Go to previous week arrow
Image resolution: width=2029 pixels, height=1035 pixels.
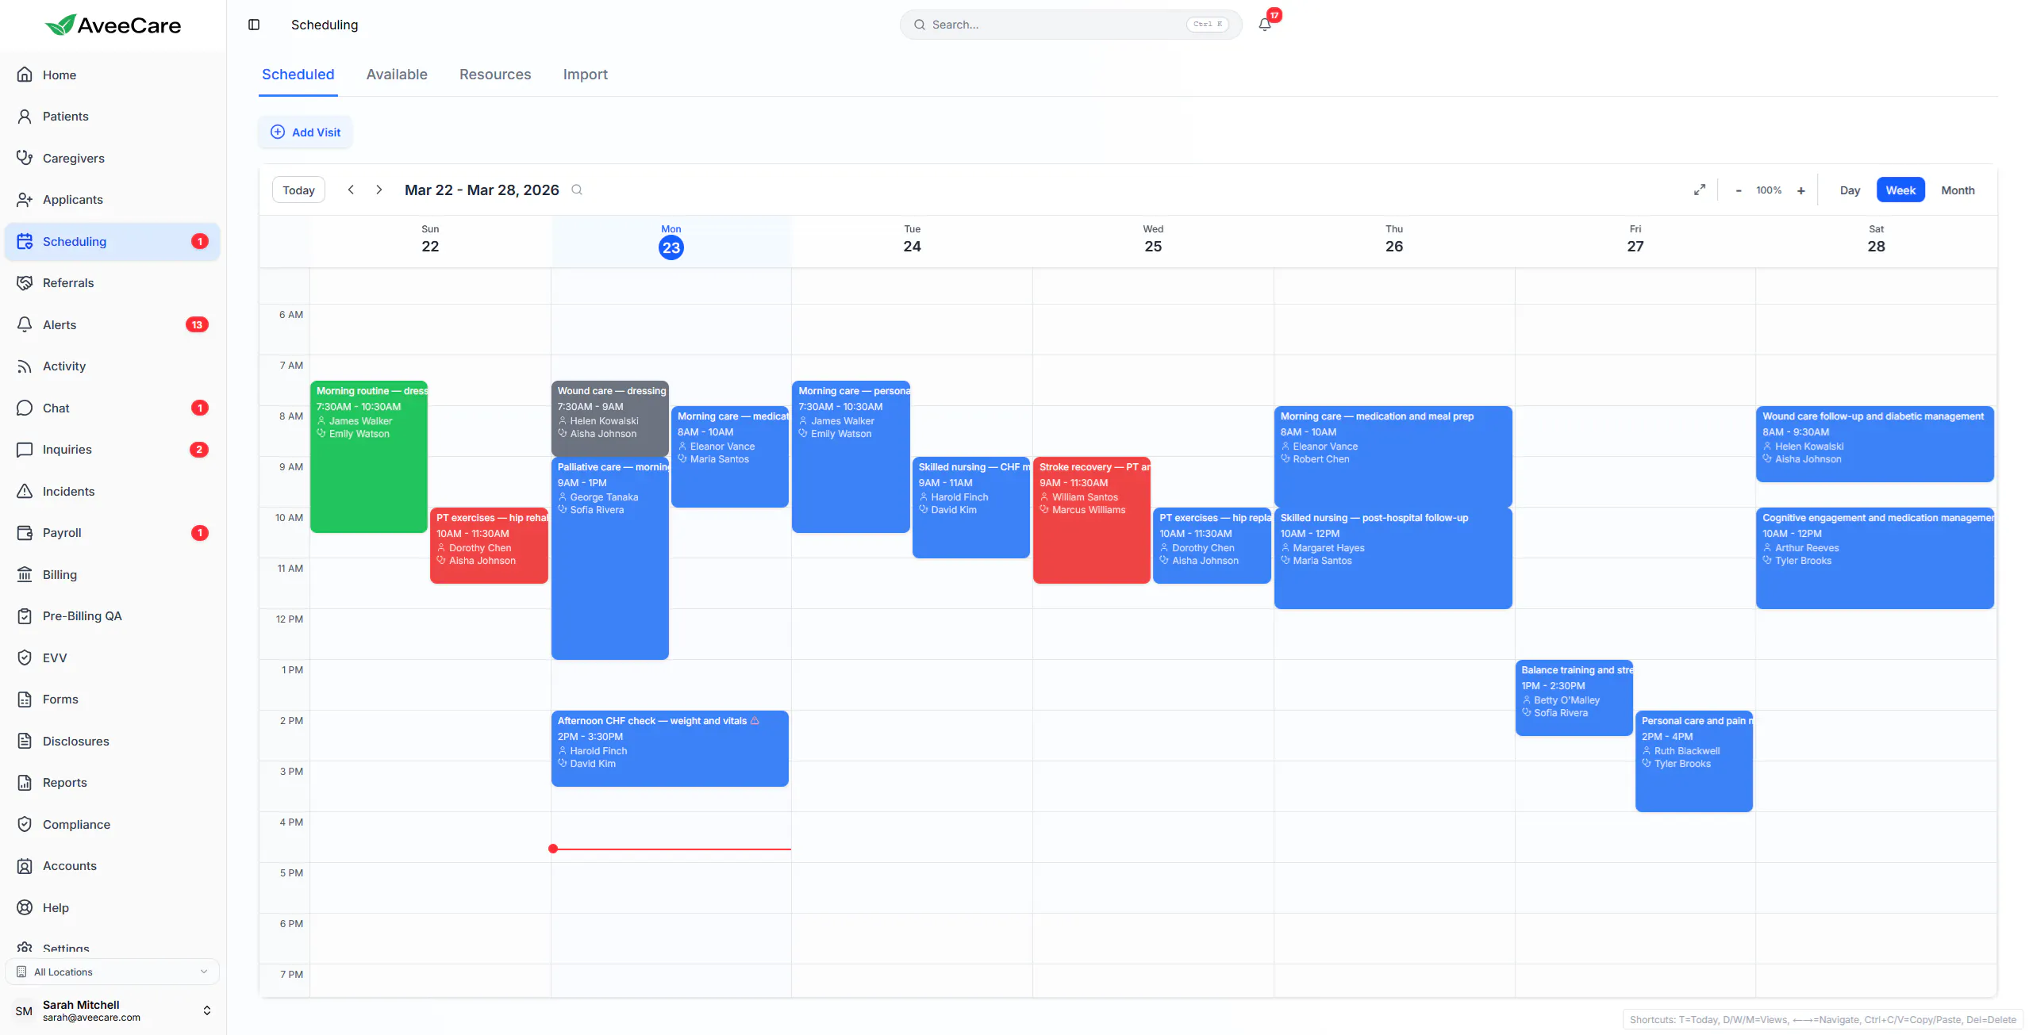(351, 190)
